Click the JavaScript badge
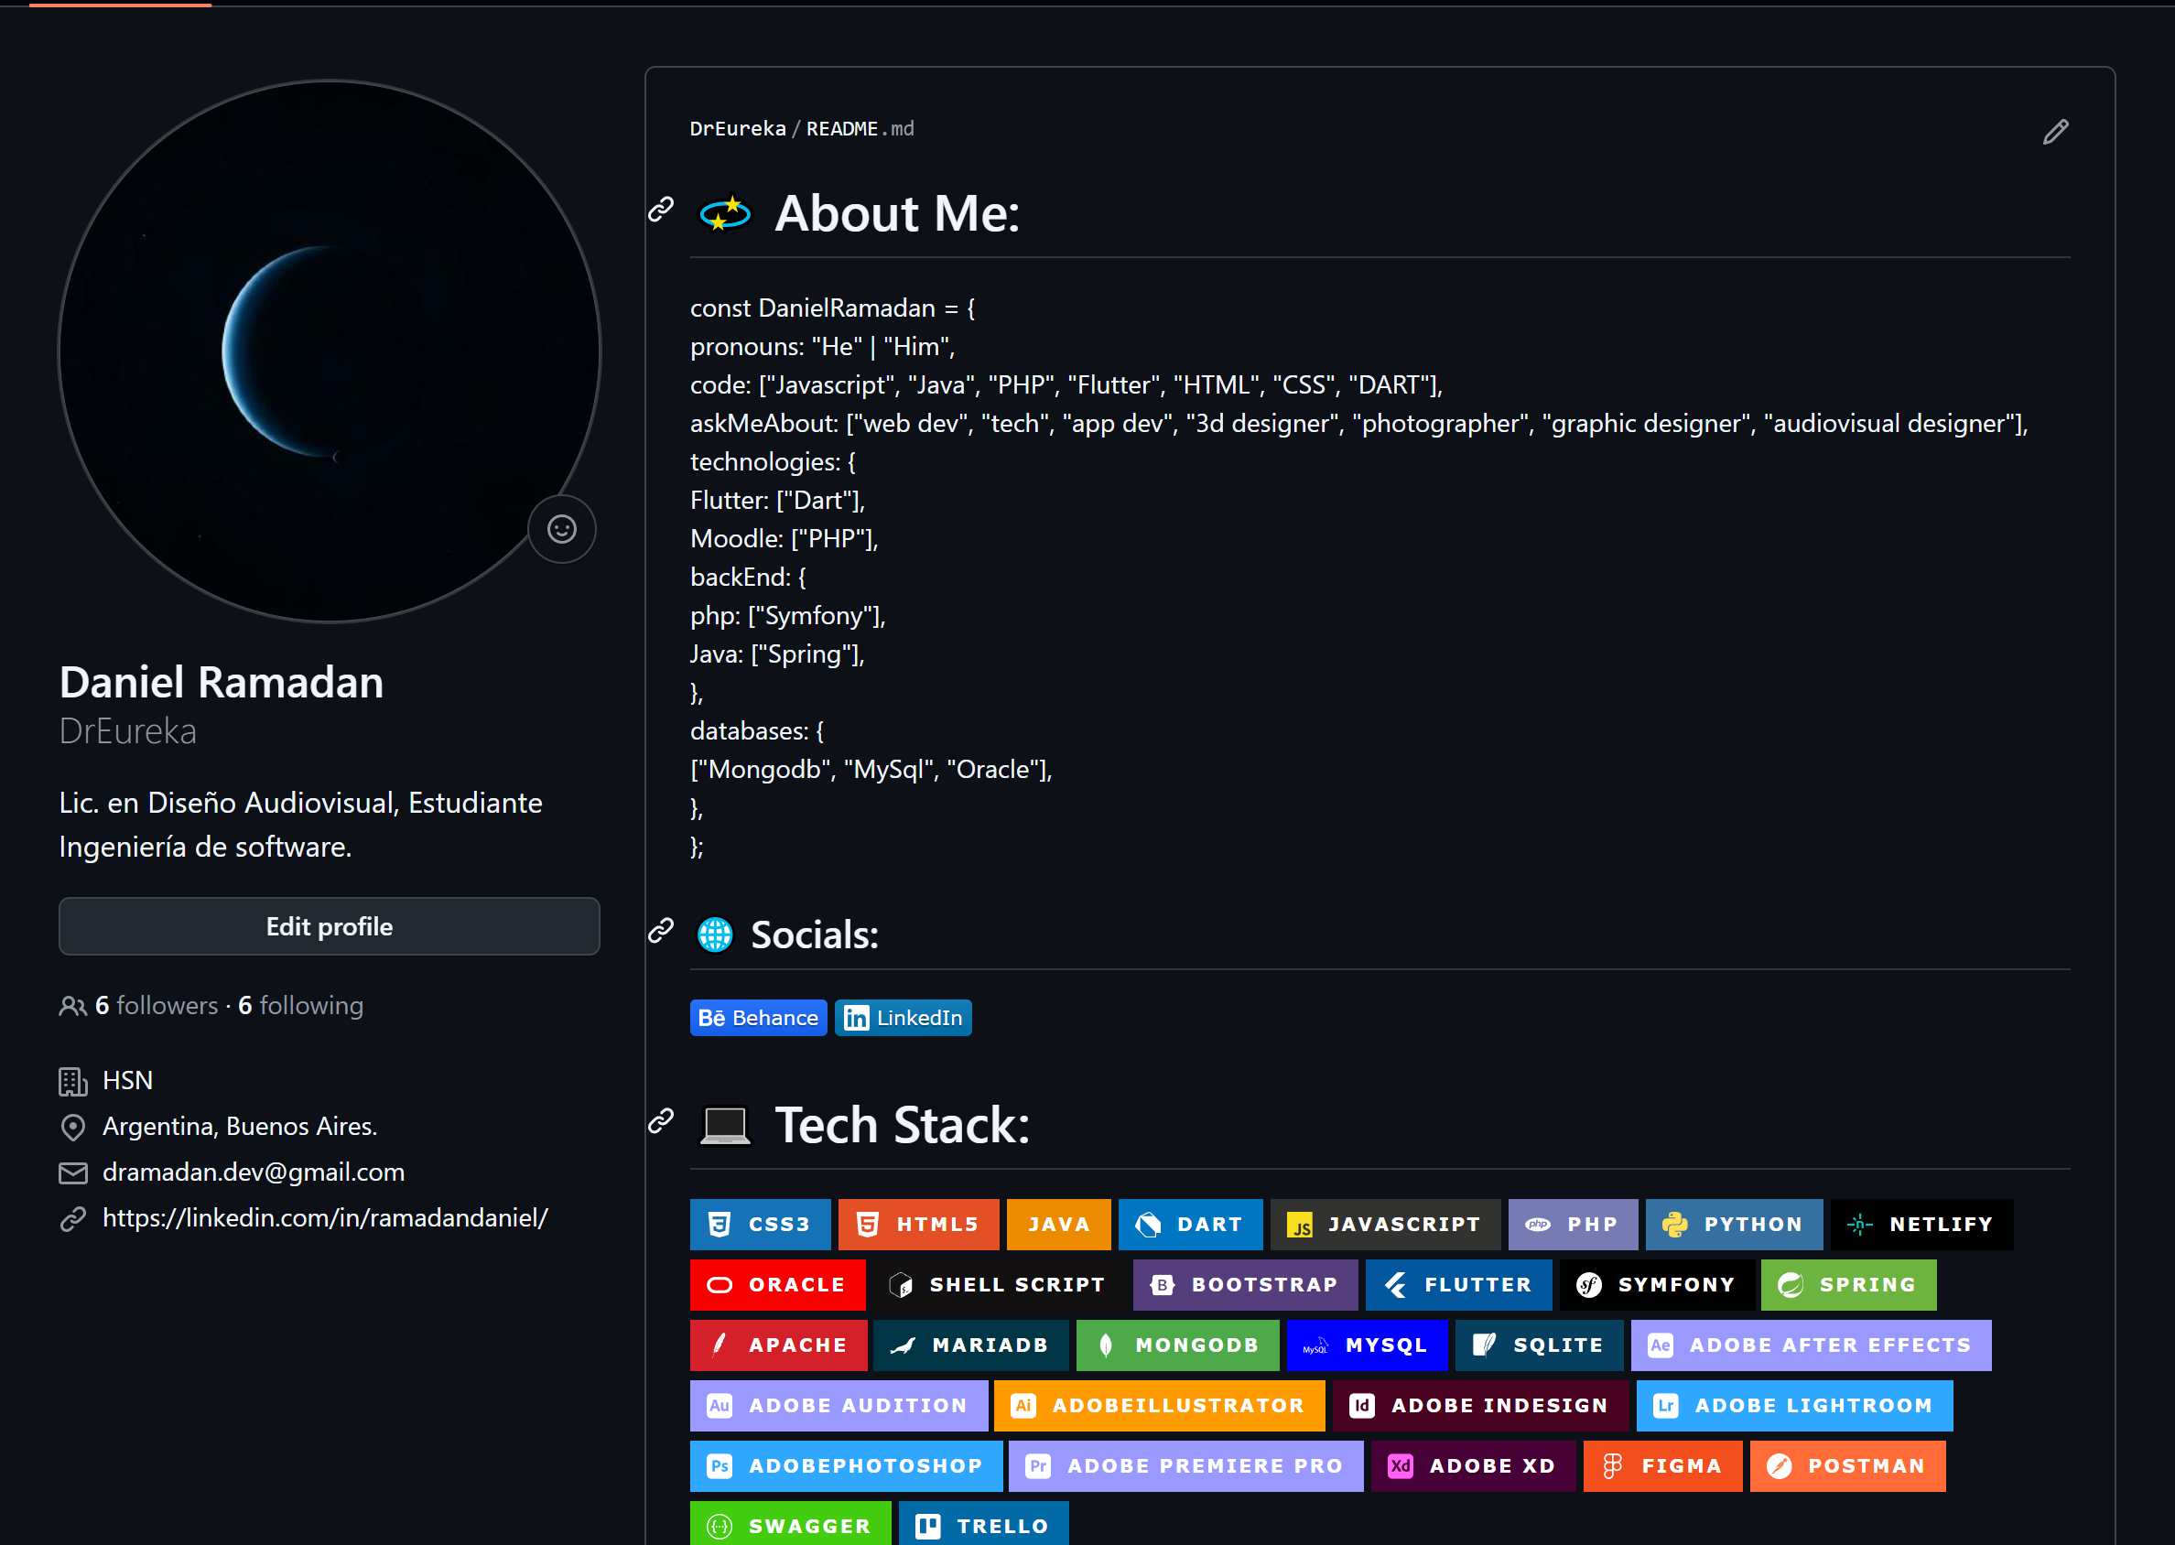Image resolution: width=2175 pixels, height=1545 pixels. (x=1384, y=1225)
